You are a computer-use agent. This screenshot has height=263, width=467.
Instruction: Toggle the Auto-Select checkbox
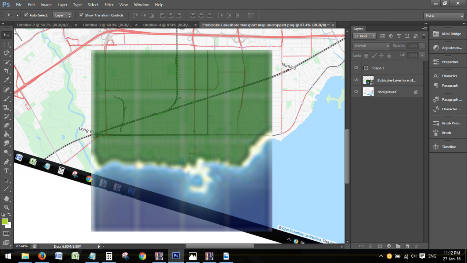(x=26, y=15)
